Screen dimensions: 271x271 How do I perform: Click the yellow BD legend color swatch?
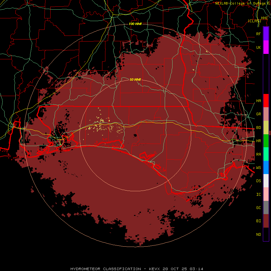tap(266, 127)
